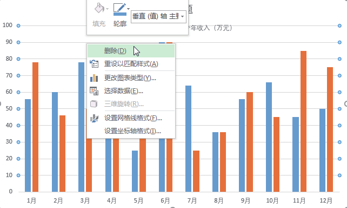Click the blue 10月 bar
The image size is (347, 208).
[269, 137]
